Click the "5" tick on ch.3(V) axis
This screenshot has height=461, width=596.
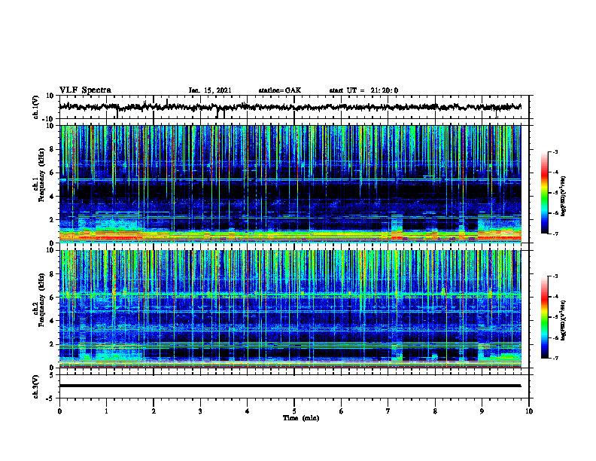[x=52, y=375]
